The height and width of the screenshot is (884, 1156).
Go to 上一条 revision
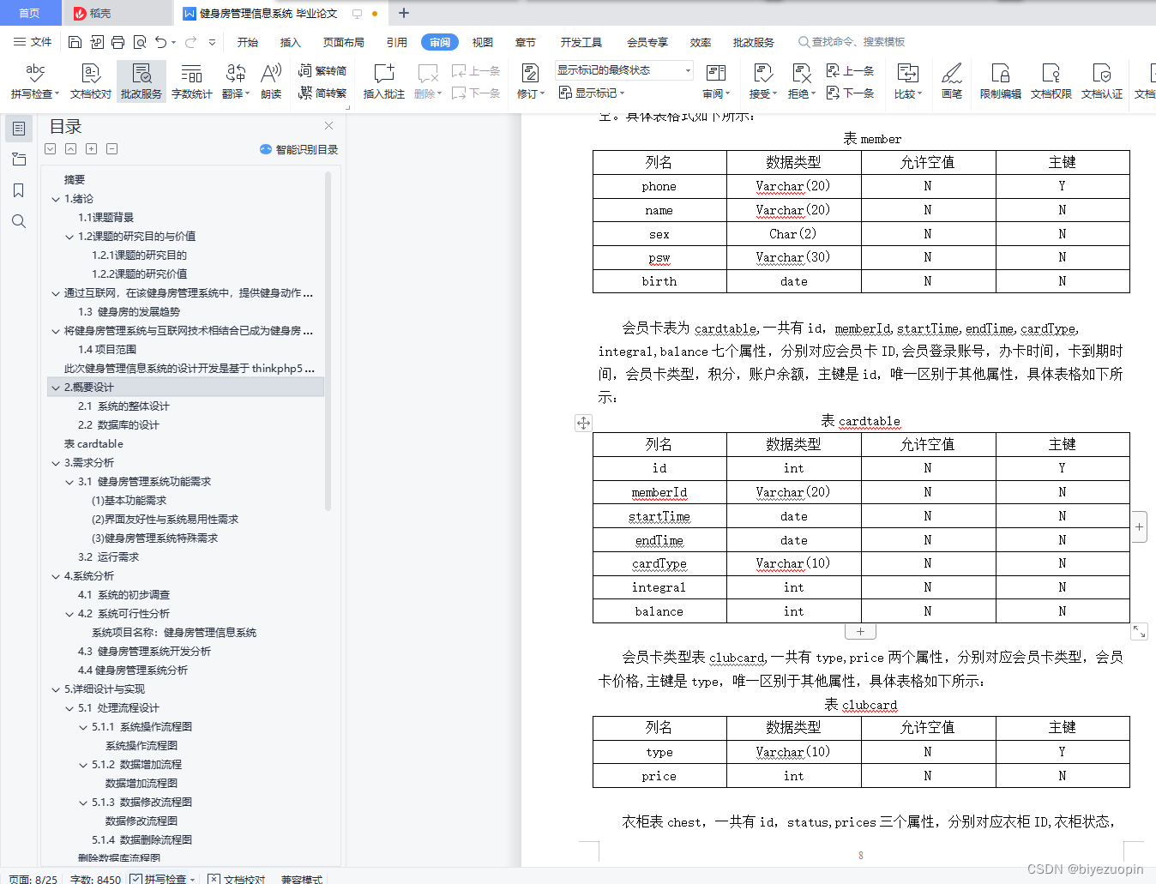tap(850, 71)
